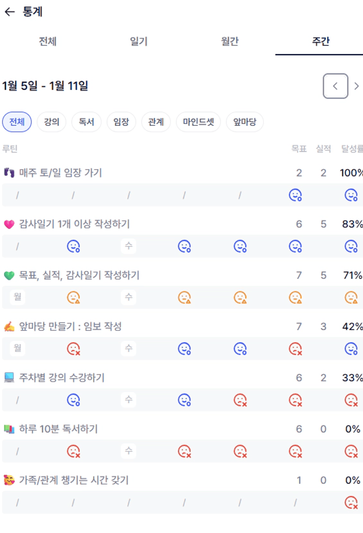The width and height of the screenshot is (363, 533).
Task: Toggle the 임장 filter chip
Action: pyautogui.click(x=121, y=122)
